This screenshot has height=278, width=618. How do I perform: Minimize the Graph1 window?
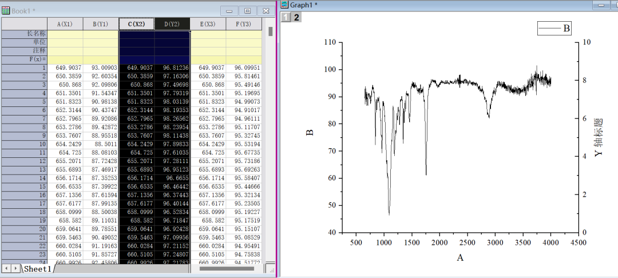[x=602, y=5]
